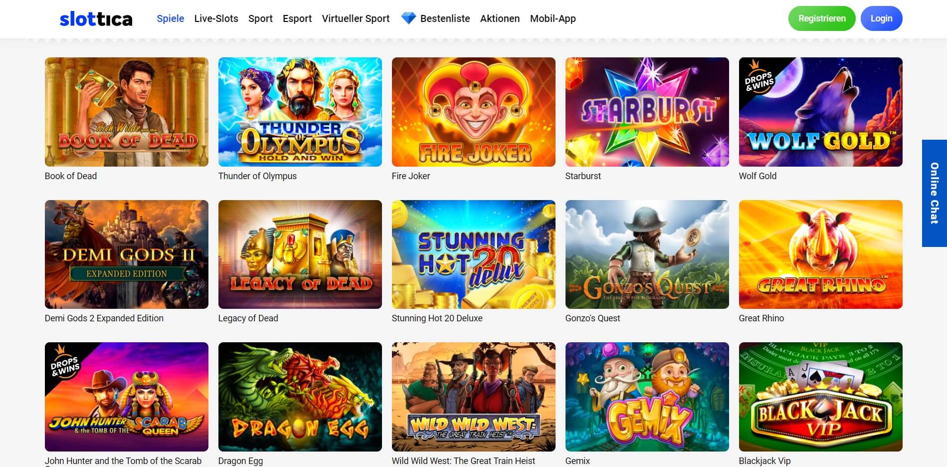
Task: Click the 'Thunder of Olympus' title text
Action: pos(257,176)
